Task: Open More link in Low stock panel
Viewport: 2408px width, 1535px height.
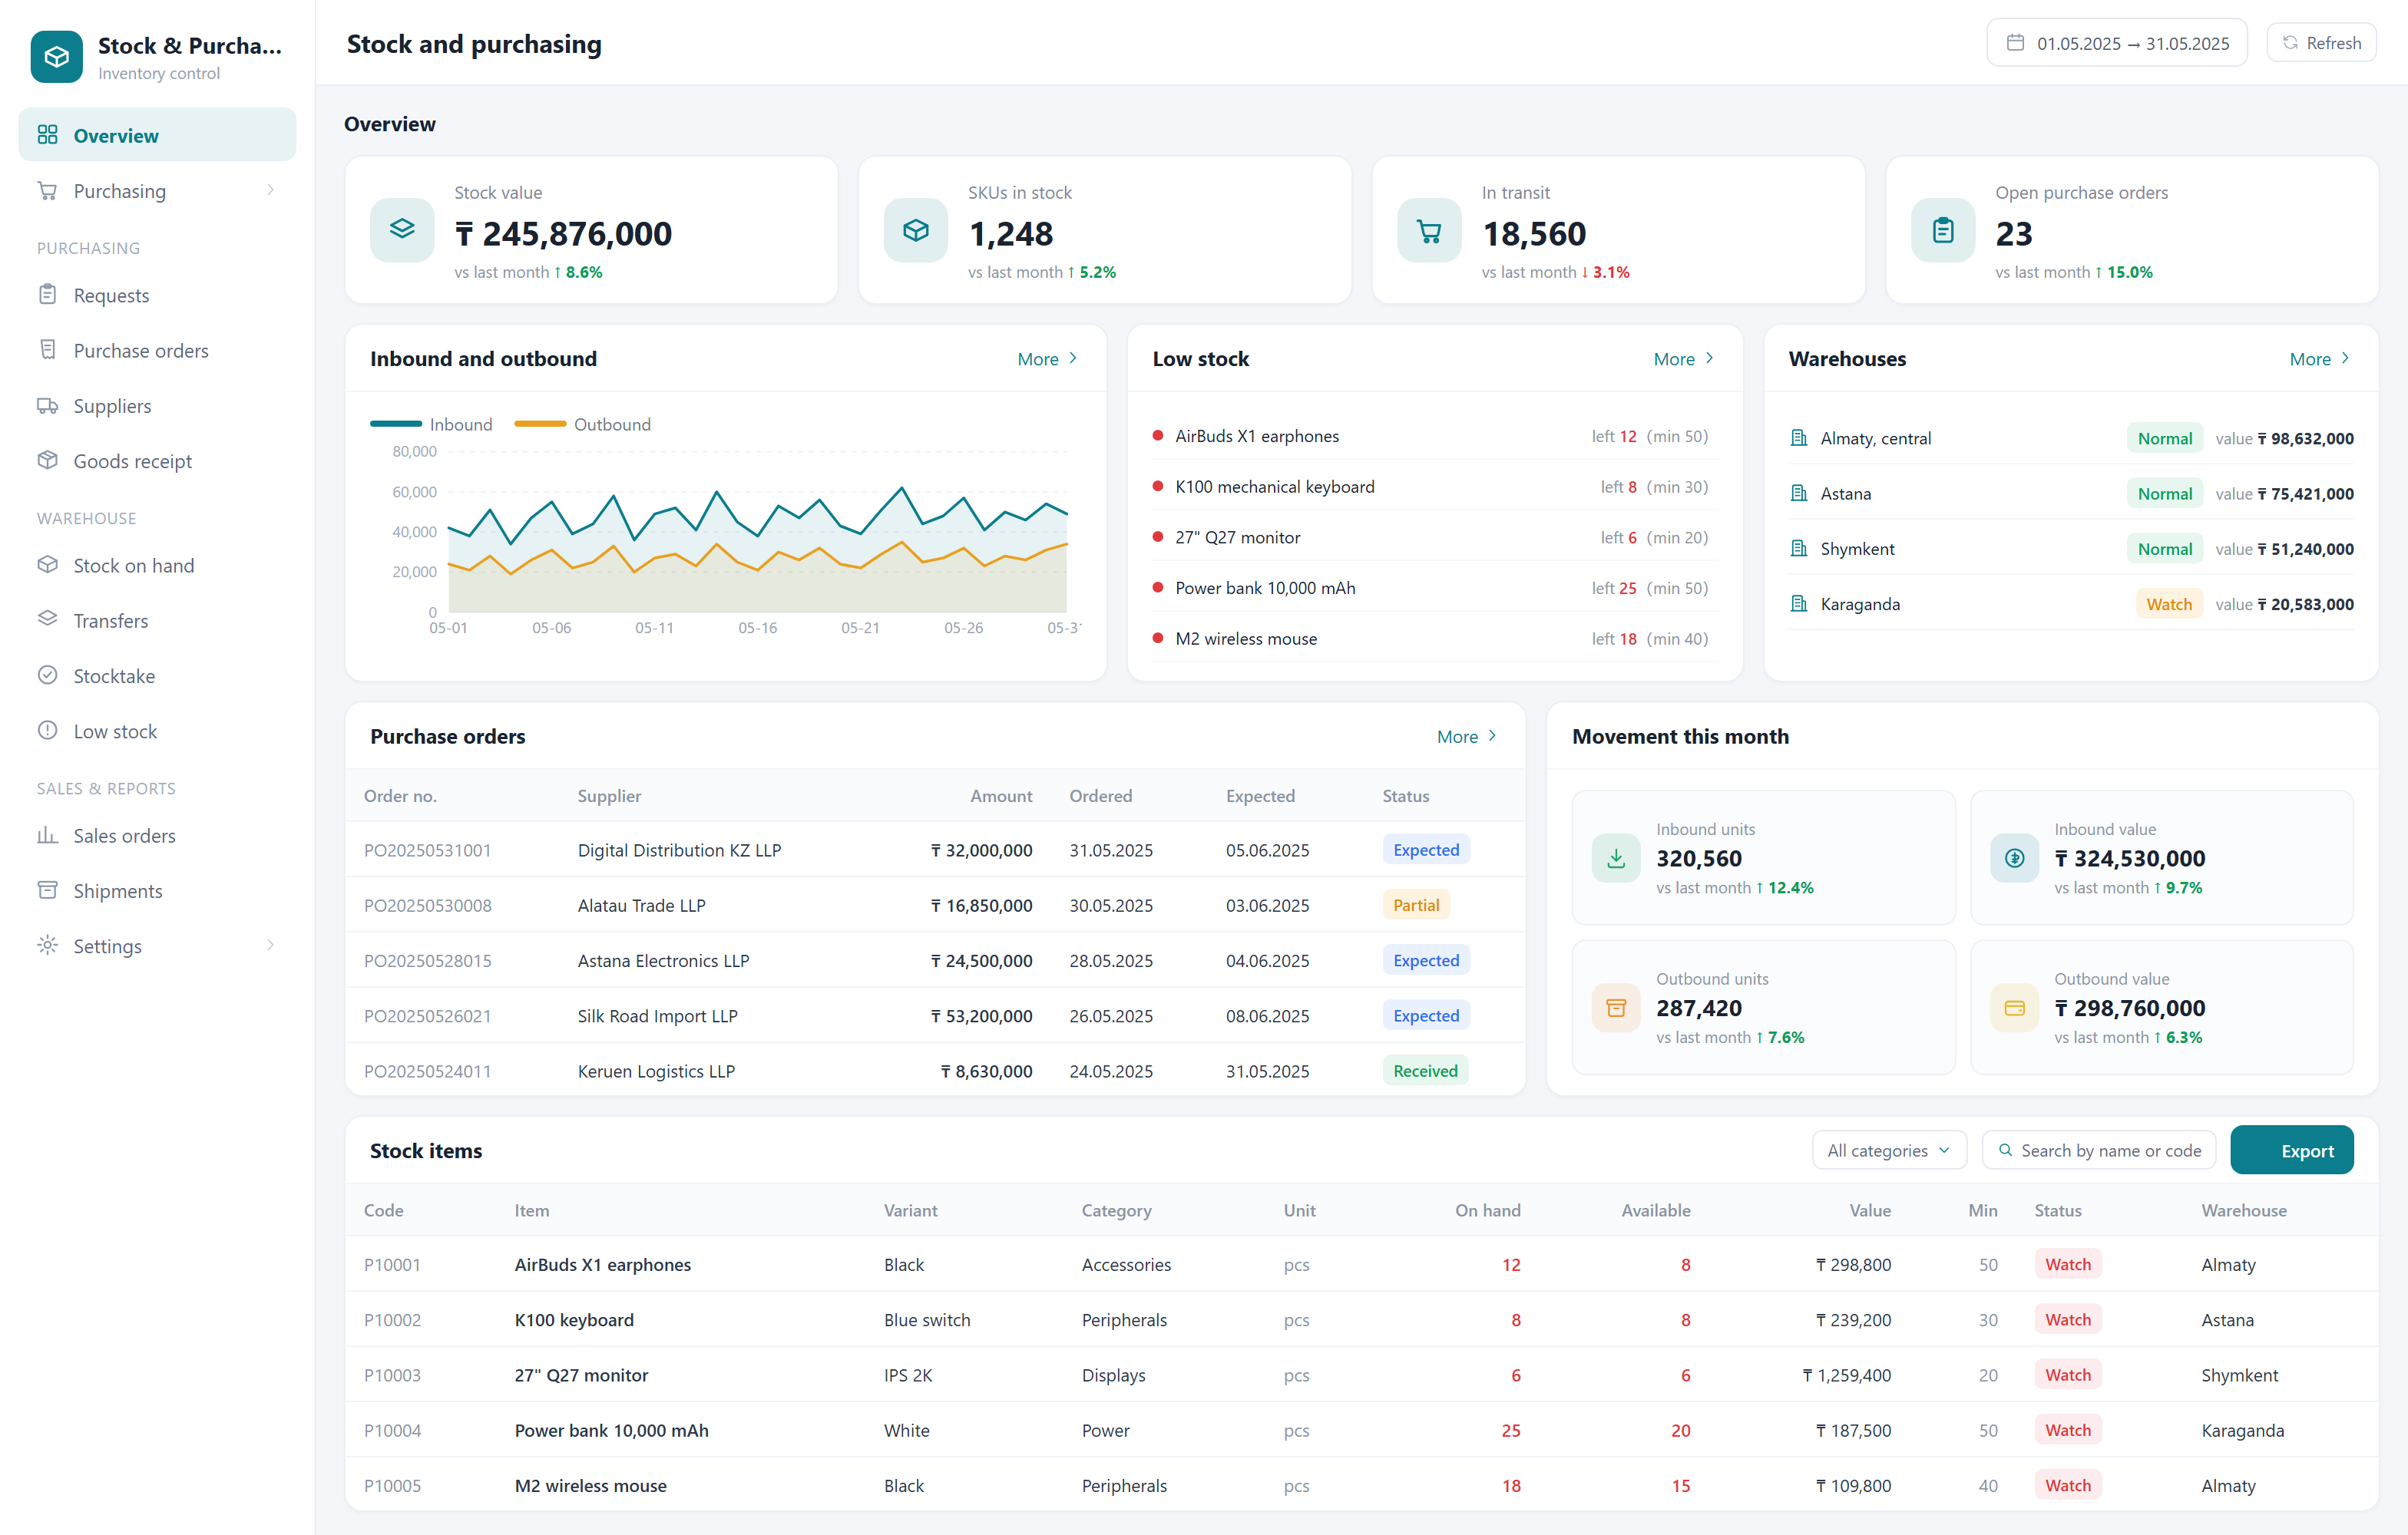Action: click(x=1683, y=358)
